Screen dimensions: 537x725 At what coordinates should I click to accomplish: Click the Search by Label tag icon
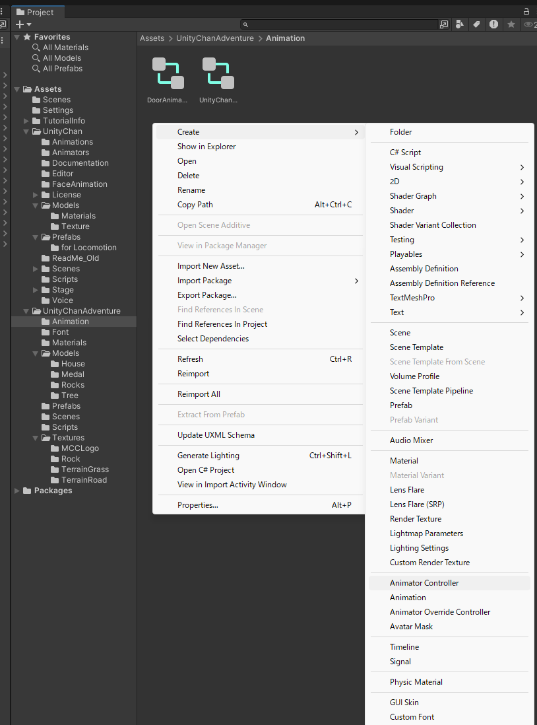476,24
